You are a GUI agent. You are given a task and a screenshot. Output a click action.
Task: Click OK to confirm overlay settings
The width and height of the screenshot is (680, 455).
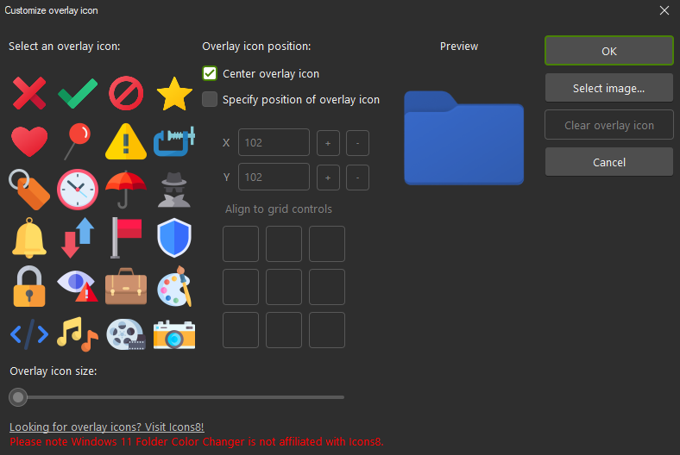(609, 51)
